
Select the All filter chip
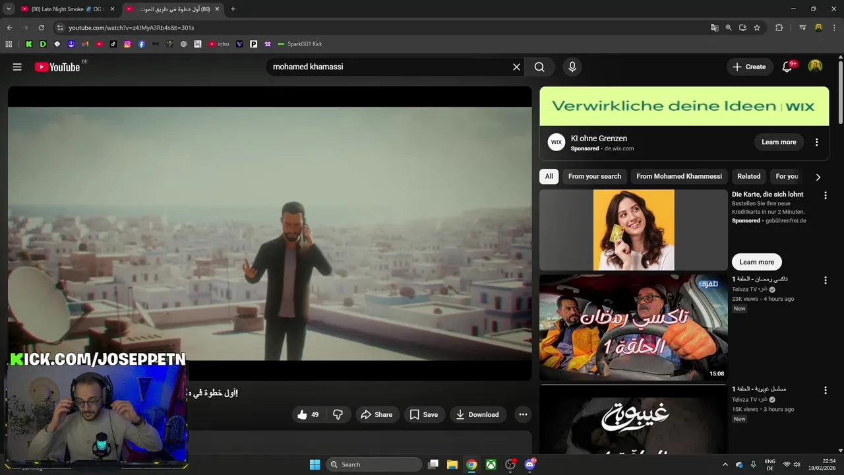click(549, 176)
